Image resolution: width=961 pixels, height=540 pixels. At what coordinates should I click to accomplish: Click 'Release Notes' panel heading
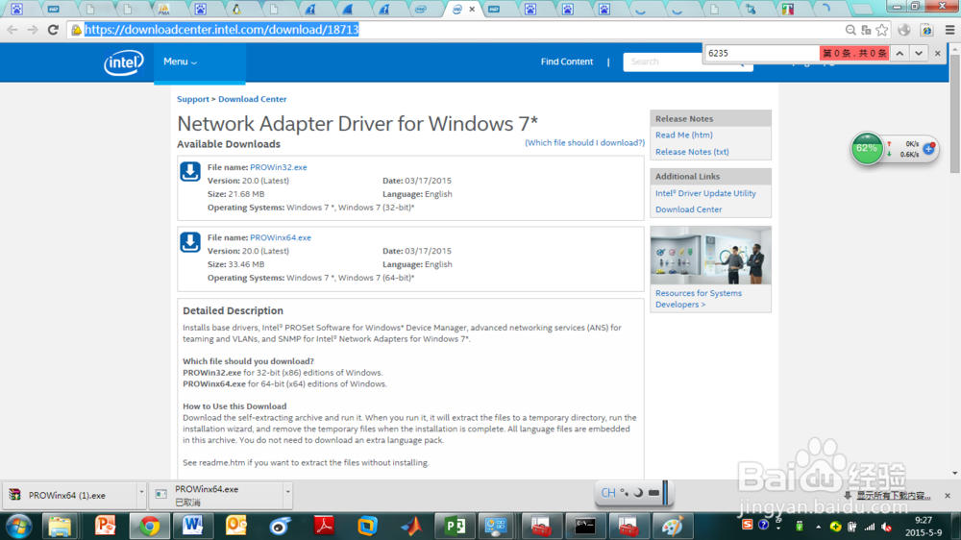pos(684,119)
